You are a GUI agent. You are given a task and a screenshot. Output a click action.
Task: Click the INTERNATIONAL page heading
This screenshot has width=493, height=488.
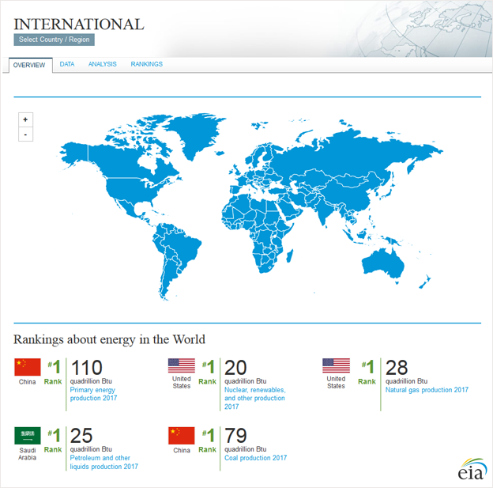(x=79, y=25)
